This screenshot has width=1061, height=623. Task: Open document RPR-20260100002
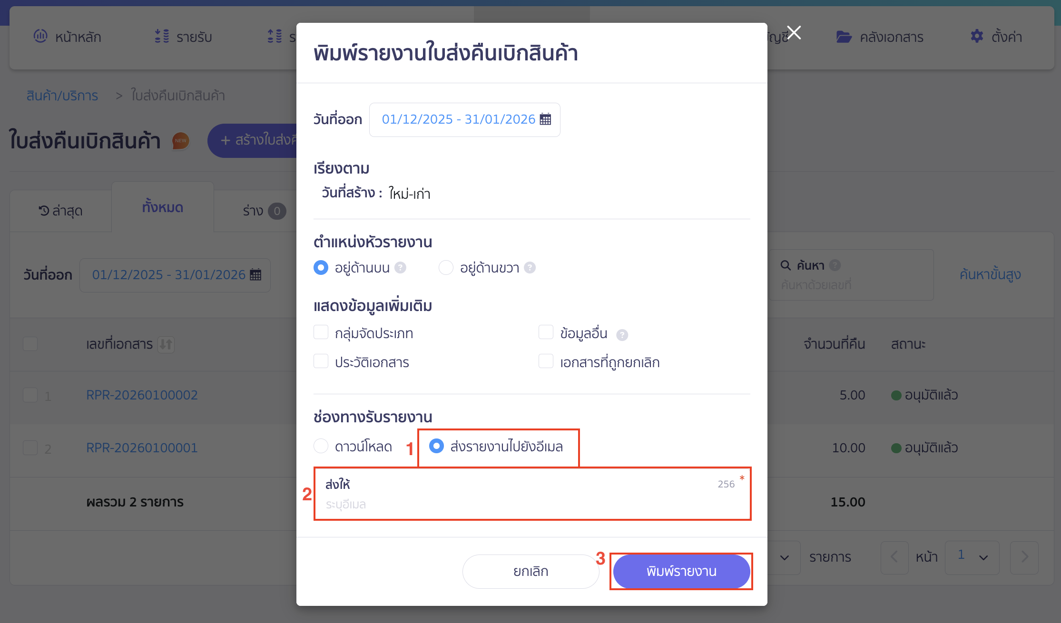click(x=142, y=395)
